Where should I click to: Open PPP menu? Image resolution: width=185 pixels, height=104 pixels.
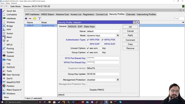point(9,30)
